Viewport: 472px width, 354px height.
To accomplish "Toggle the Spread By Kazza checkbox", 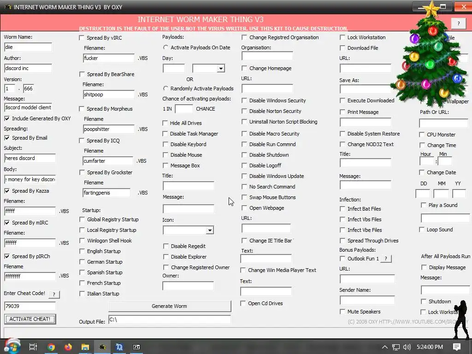I will click(x=7, y=191).
